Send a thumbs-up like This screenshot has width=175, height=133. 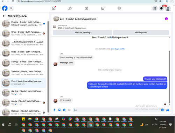pyautogui.click(x=168, y=110)
